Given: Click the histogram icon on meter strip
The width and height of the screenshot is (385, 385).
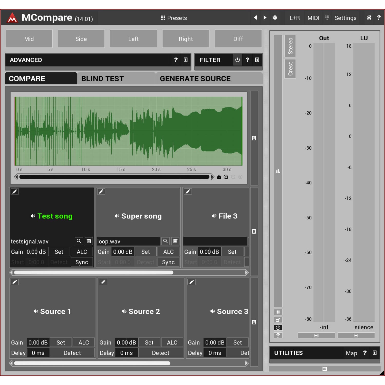Looking at the screenshot, I should coord(278,171).
